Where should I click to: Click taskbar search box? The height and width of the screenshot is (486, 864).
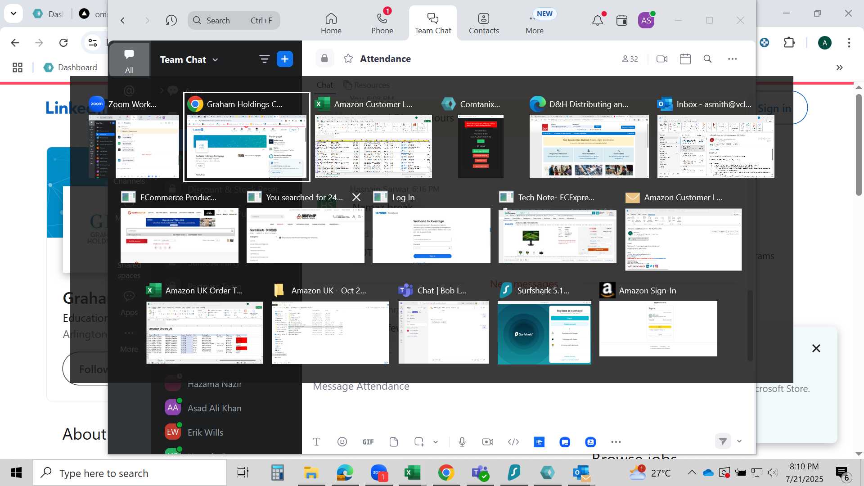pyautogui.click(x=130, y=473)
